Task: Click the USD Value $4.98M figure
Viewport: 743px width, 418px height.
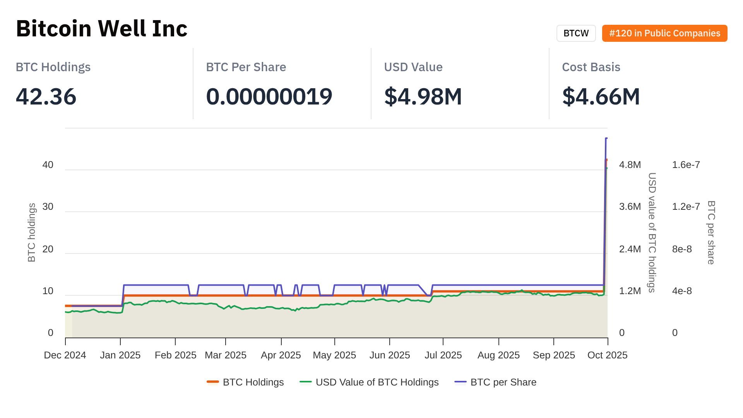Action: (423, 96)
